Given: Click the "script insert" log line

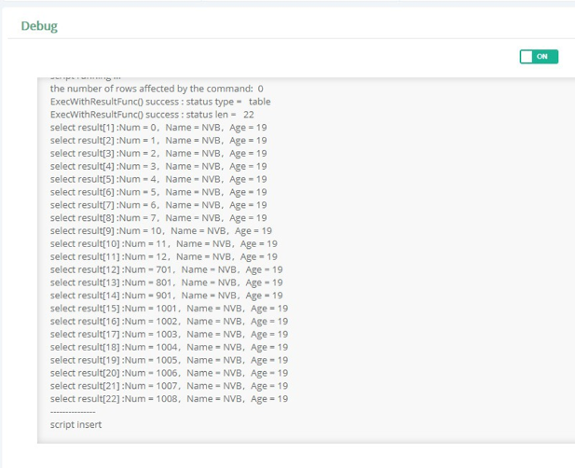Looking at the screenshot, I should (x=75, y=424).
